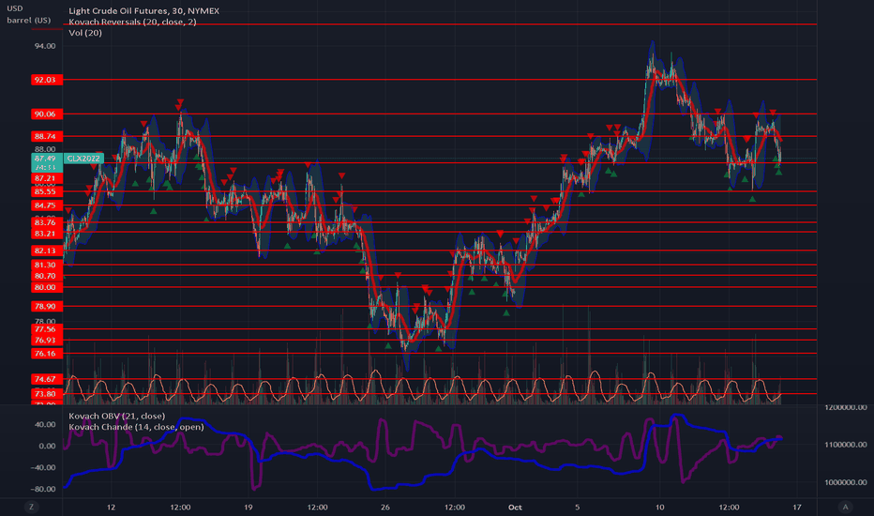Image resolution: width=874 pixels, height=516 pixels.
Task: Click the 1100000.00 OBV axis value
Action: point(846,445)
